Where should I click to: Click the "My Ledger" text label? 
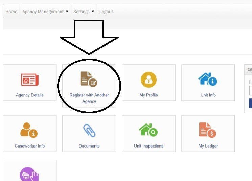pyautogui.click(x=208, y=146)
